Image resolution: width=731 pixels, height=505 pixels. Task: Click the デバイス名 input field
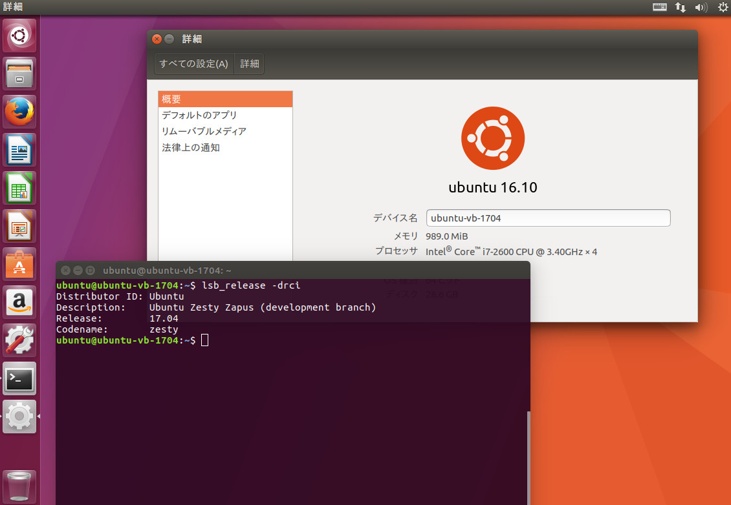click(x=548, y=218)
